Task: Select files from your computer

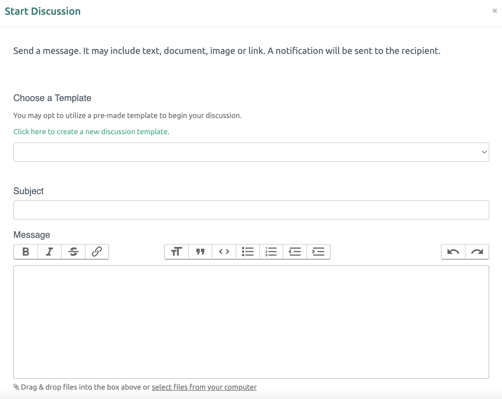Action: pyautogui.click(x=204, y=387)
